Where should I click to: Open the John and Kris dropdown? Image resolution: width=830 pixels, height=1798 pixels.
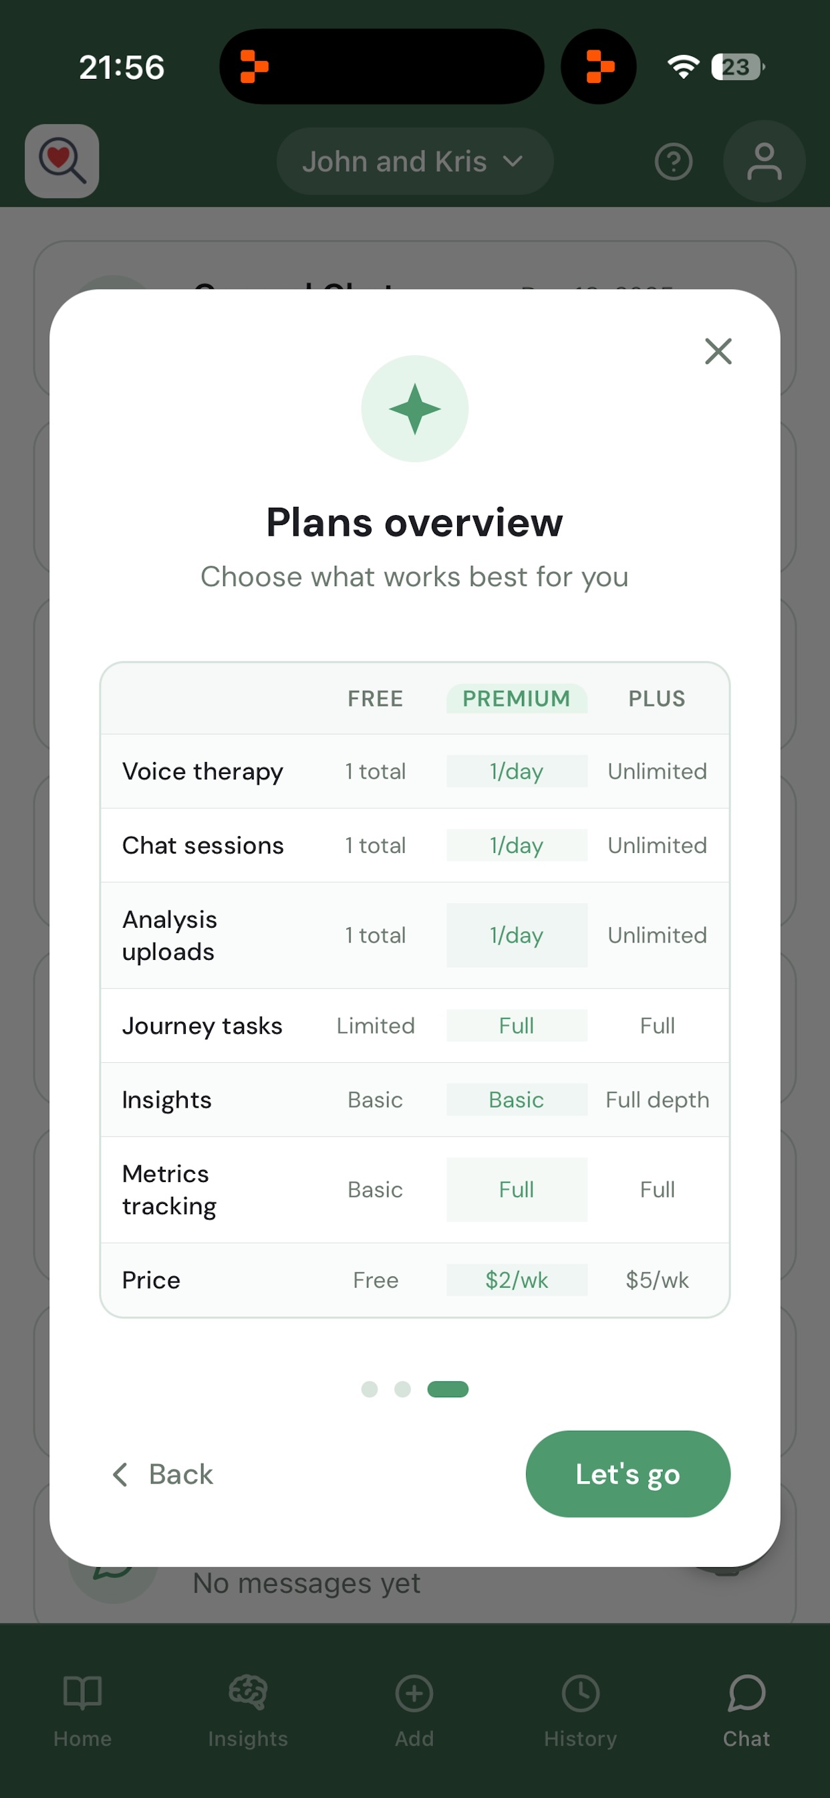coord(414,161)
